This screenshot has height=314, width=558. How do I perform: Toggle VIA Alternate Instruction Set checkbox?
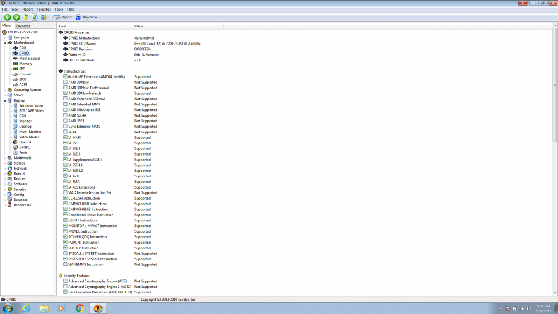pos(65,192)
